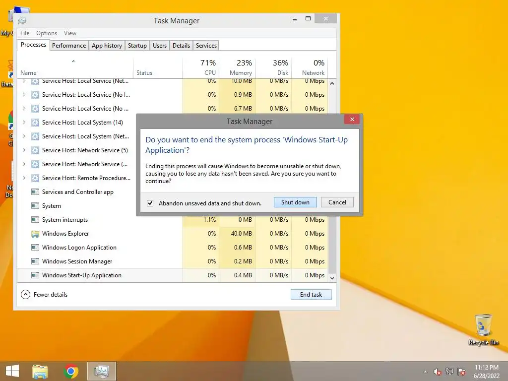Open the Recycle Bin desktop icon
Screen dimensions: 508x381
pyautogui.click(x=483, y=329)
